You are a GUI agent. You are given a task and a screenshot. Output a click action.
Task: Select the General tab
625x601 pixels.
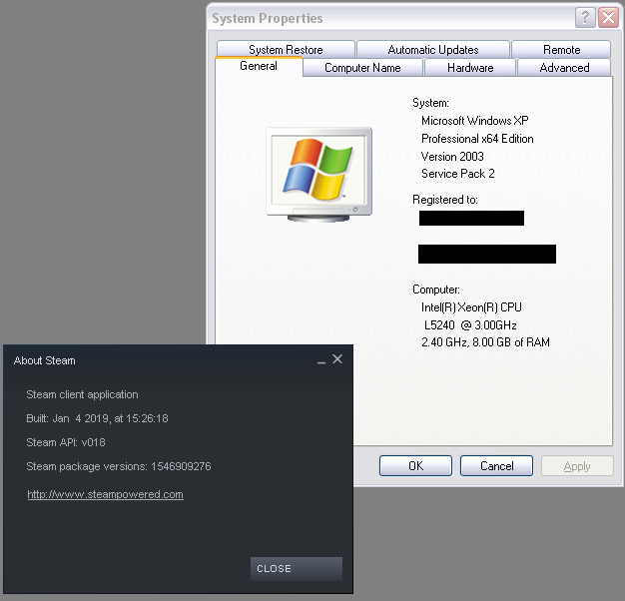click(x=259, y=66)
